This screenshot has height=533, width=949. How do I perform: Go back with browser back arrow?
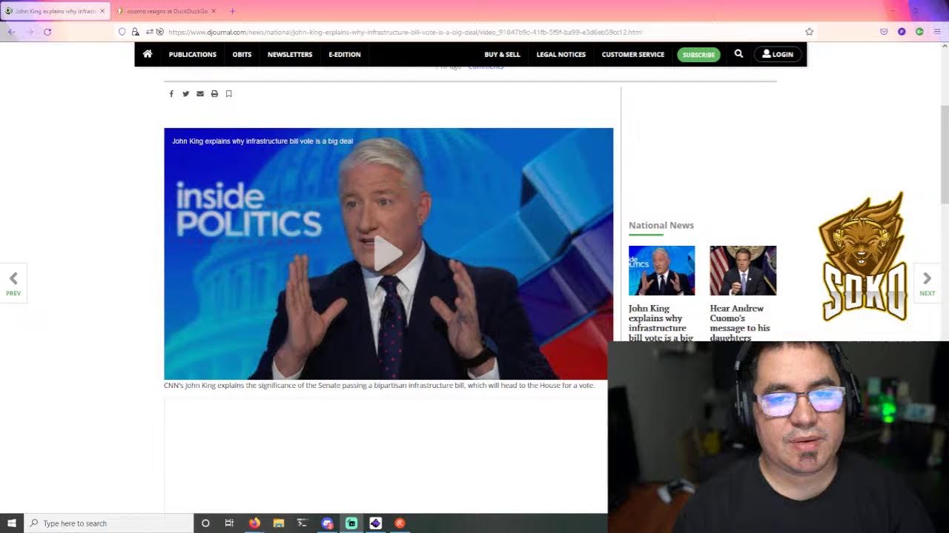pyautogui.click(x=12, y=32)
